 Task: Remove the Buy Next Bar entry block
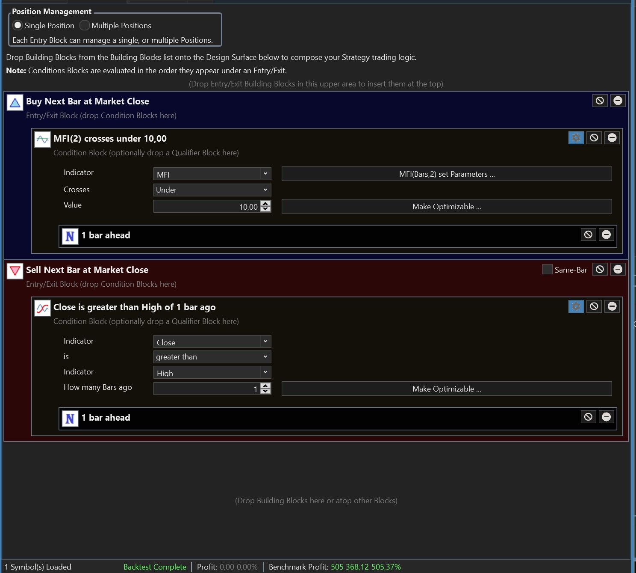(618, 101)
